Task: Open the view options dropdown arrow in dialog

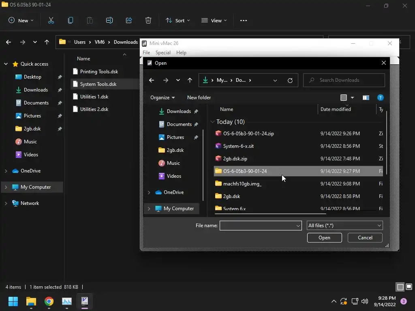Action: (352, 98)
